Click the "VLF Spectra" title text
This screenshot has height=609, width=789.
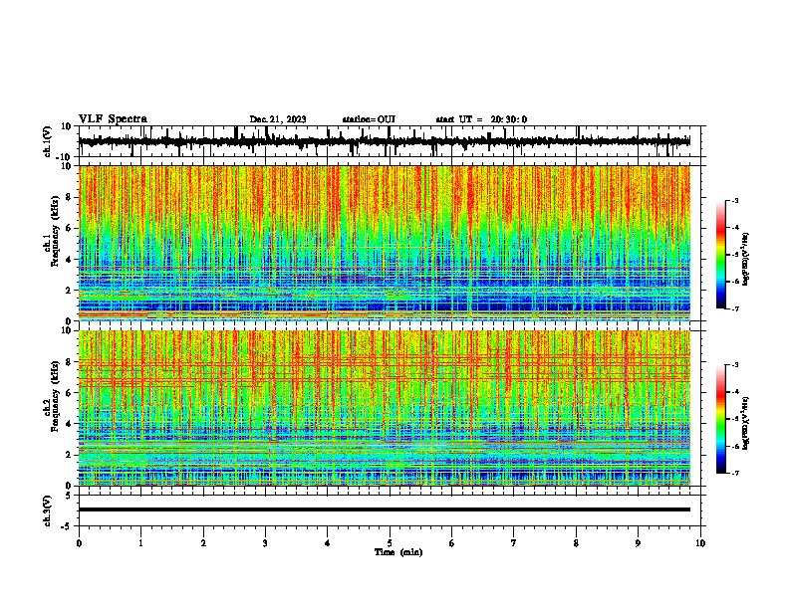[x=113, y=118]
